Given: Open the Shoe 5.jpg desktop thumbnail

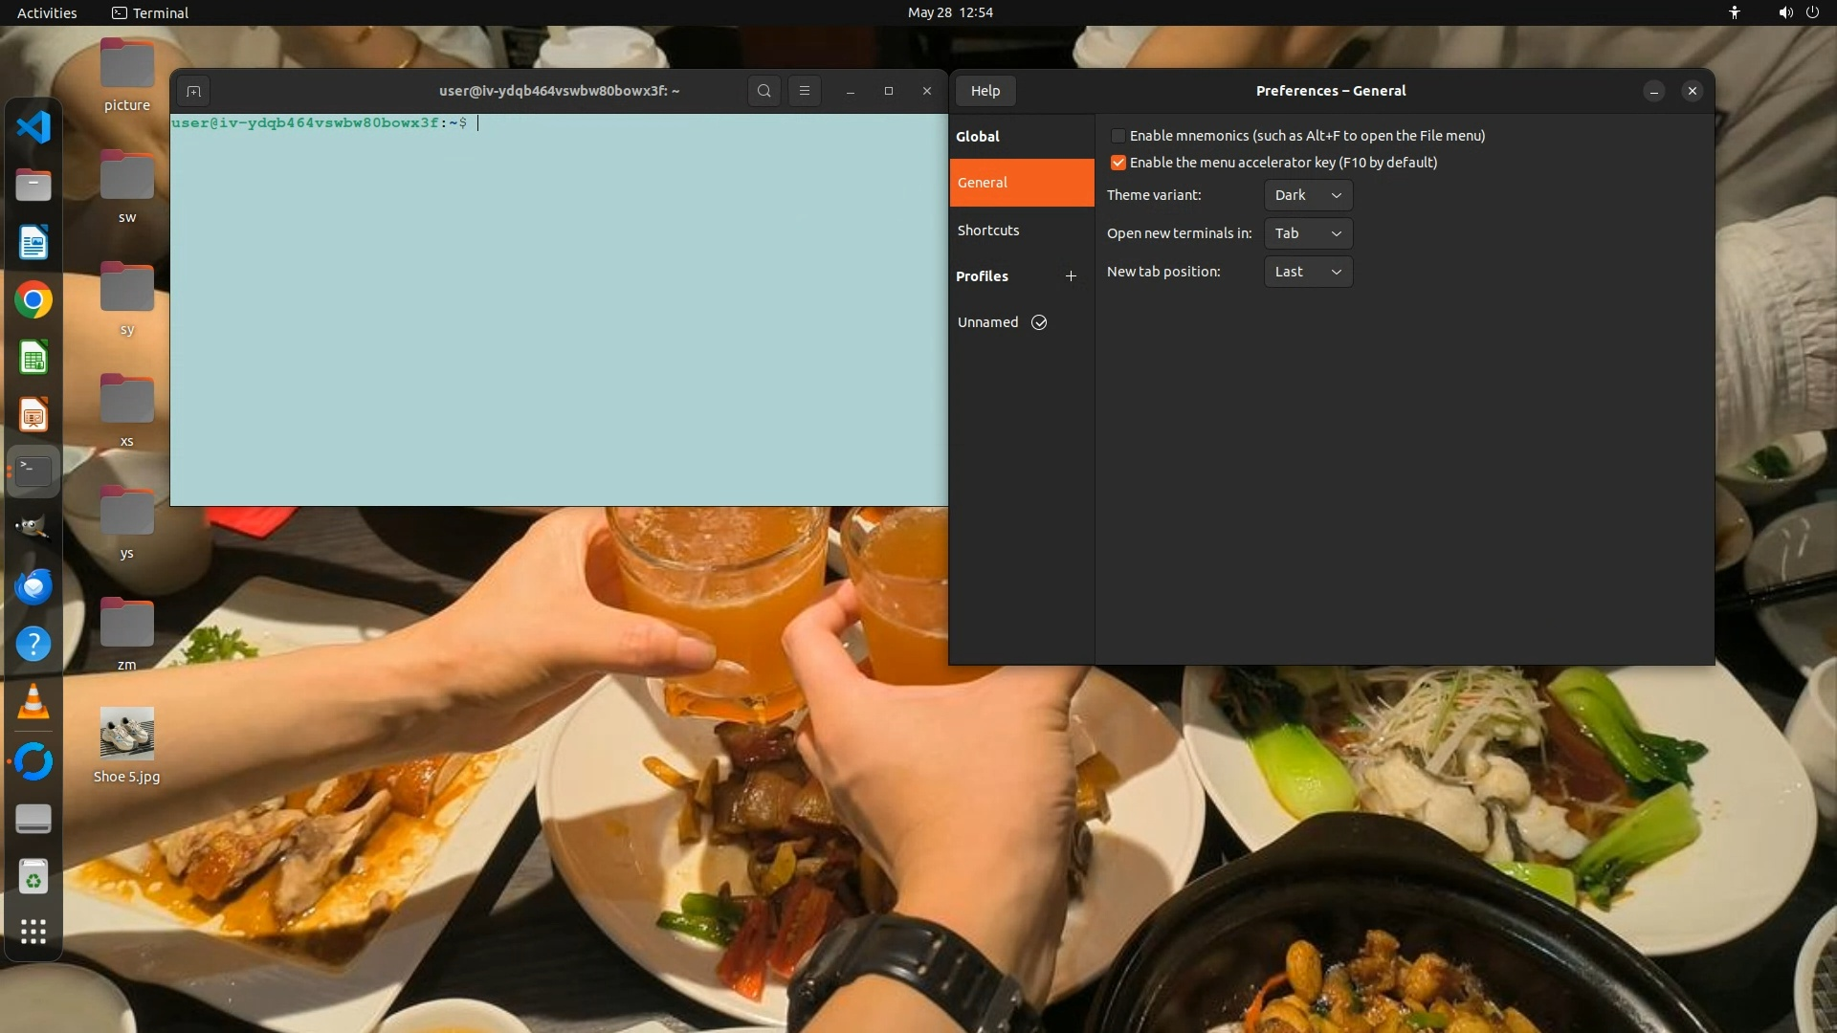Looking at the screenshot, I should coord(126,735).
